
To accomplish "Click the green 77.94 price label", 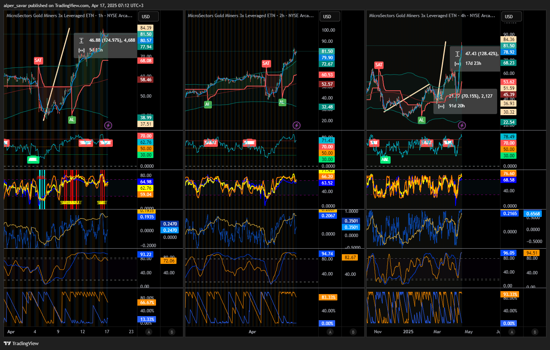I will pyautogui.click(x=146, y=47).
